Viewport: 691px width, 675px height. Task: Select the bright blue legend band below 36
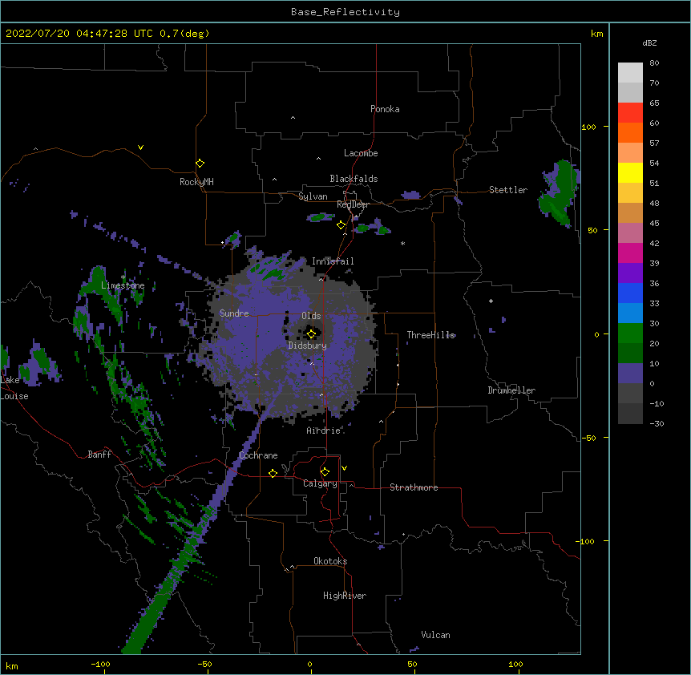(630, 293)
